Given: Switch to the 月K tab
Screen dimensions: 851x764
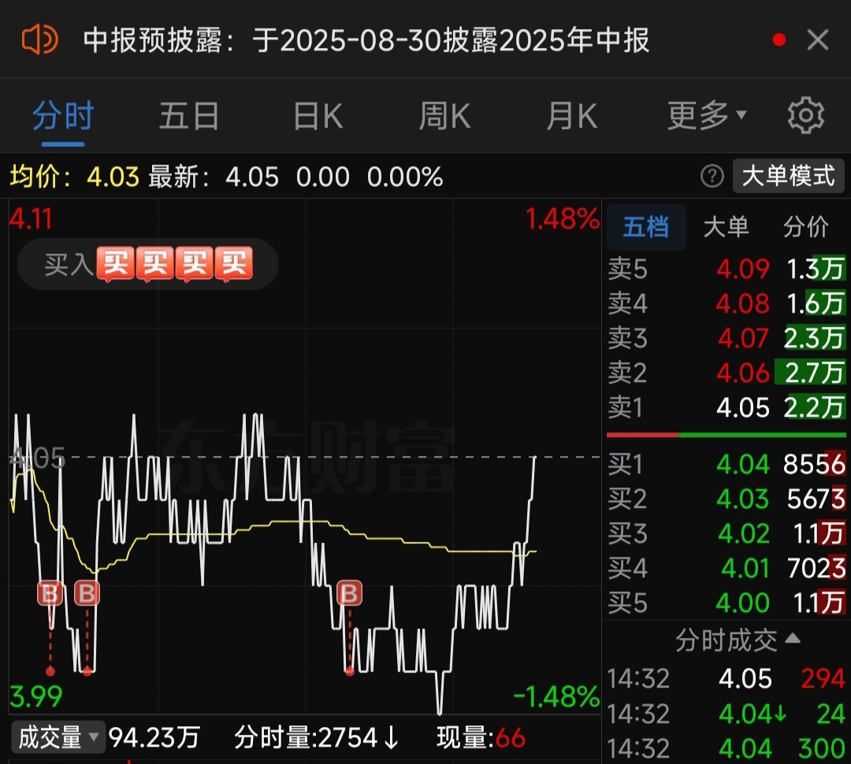Looking at the screenshot, I should [571, 116].
